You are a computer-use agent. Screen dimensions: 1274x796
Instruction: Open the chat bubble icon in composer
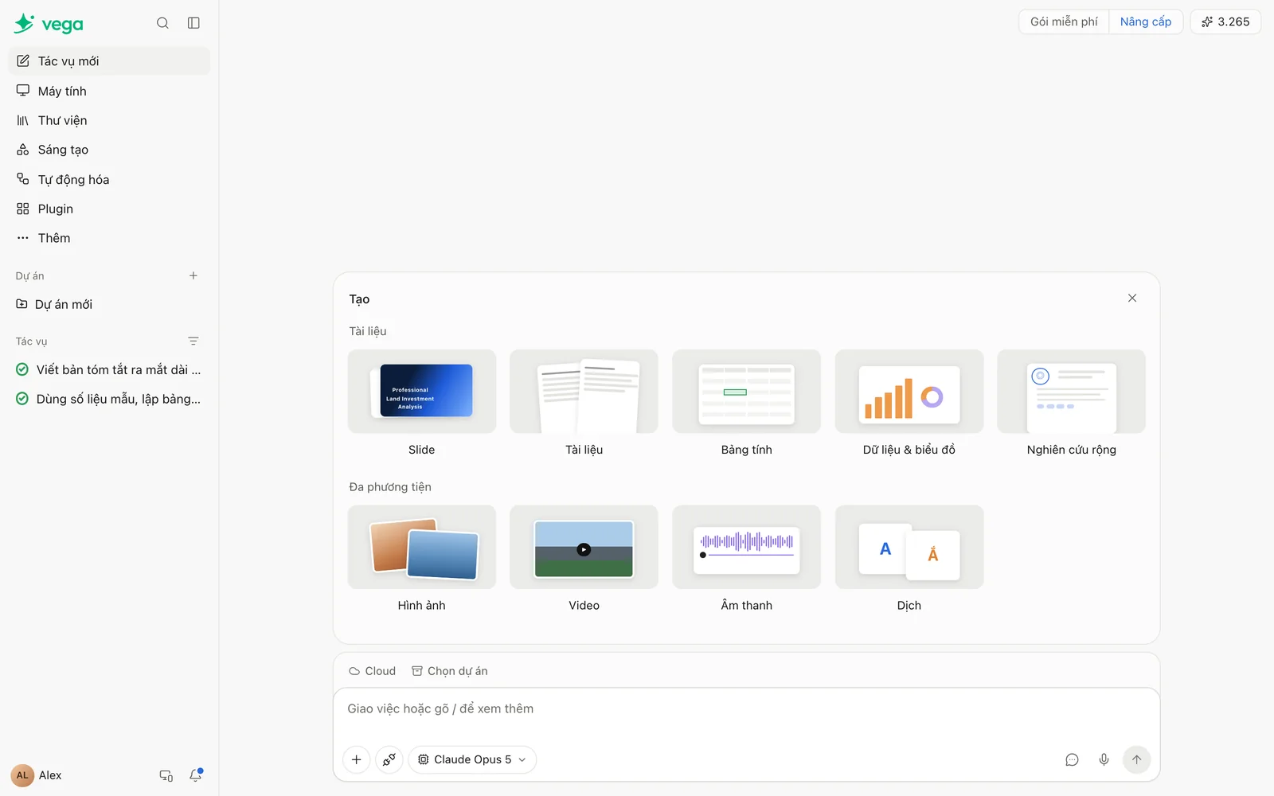coord(1072,759)
